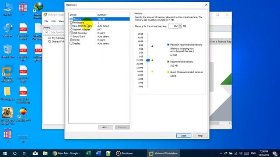Click the scroll right arrow in VMware window
The image size is (280, 157).
[x=230, y=123]
